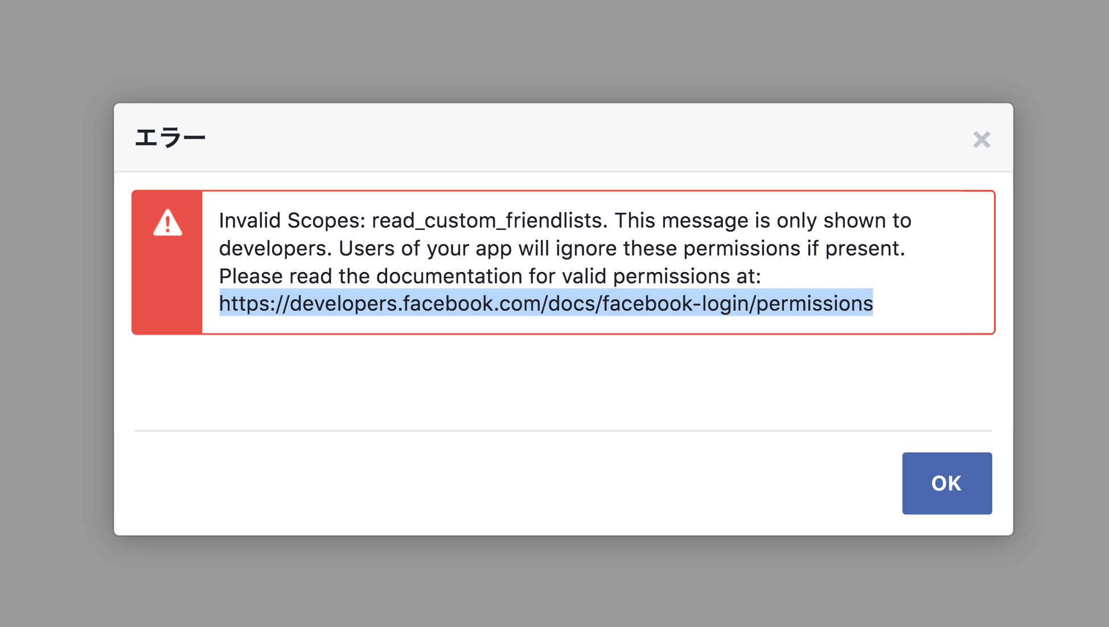Click the OK button
Viewport: 1109px width, 627px height.
[946, 482]
